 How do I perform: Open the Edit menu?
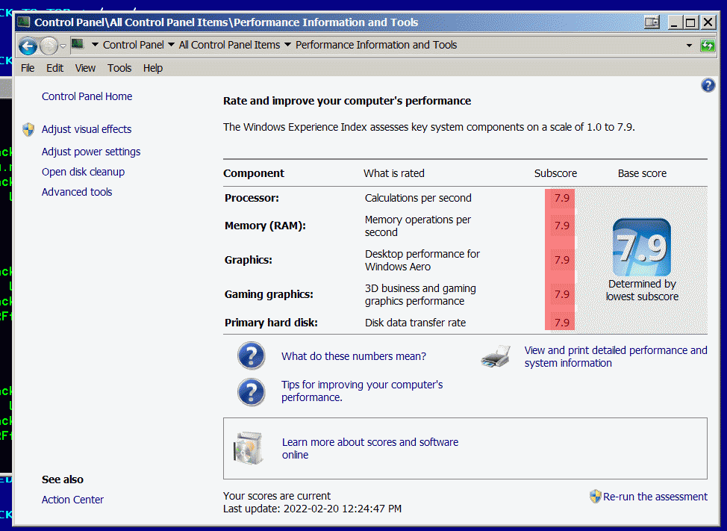54,68
